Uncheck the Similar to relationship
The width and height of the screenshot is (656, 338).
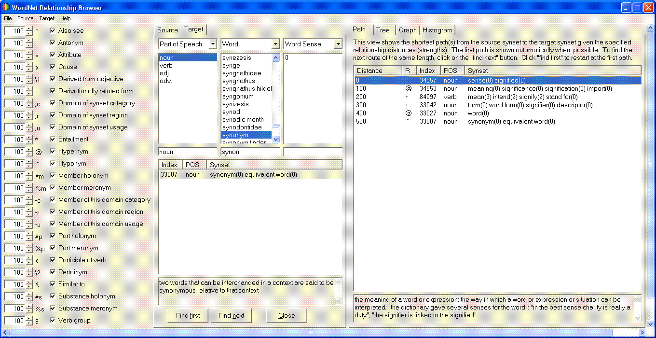(53, 284)
